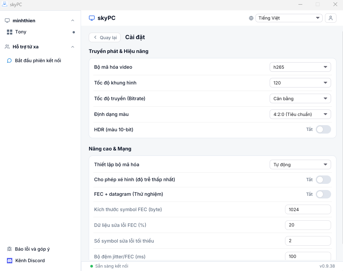The image size is (343, 271).
Task: Minimize the skyPC window
Action: click(x=300, y=4)
